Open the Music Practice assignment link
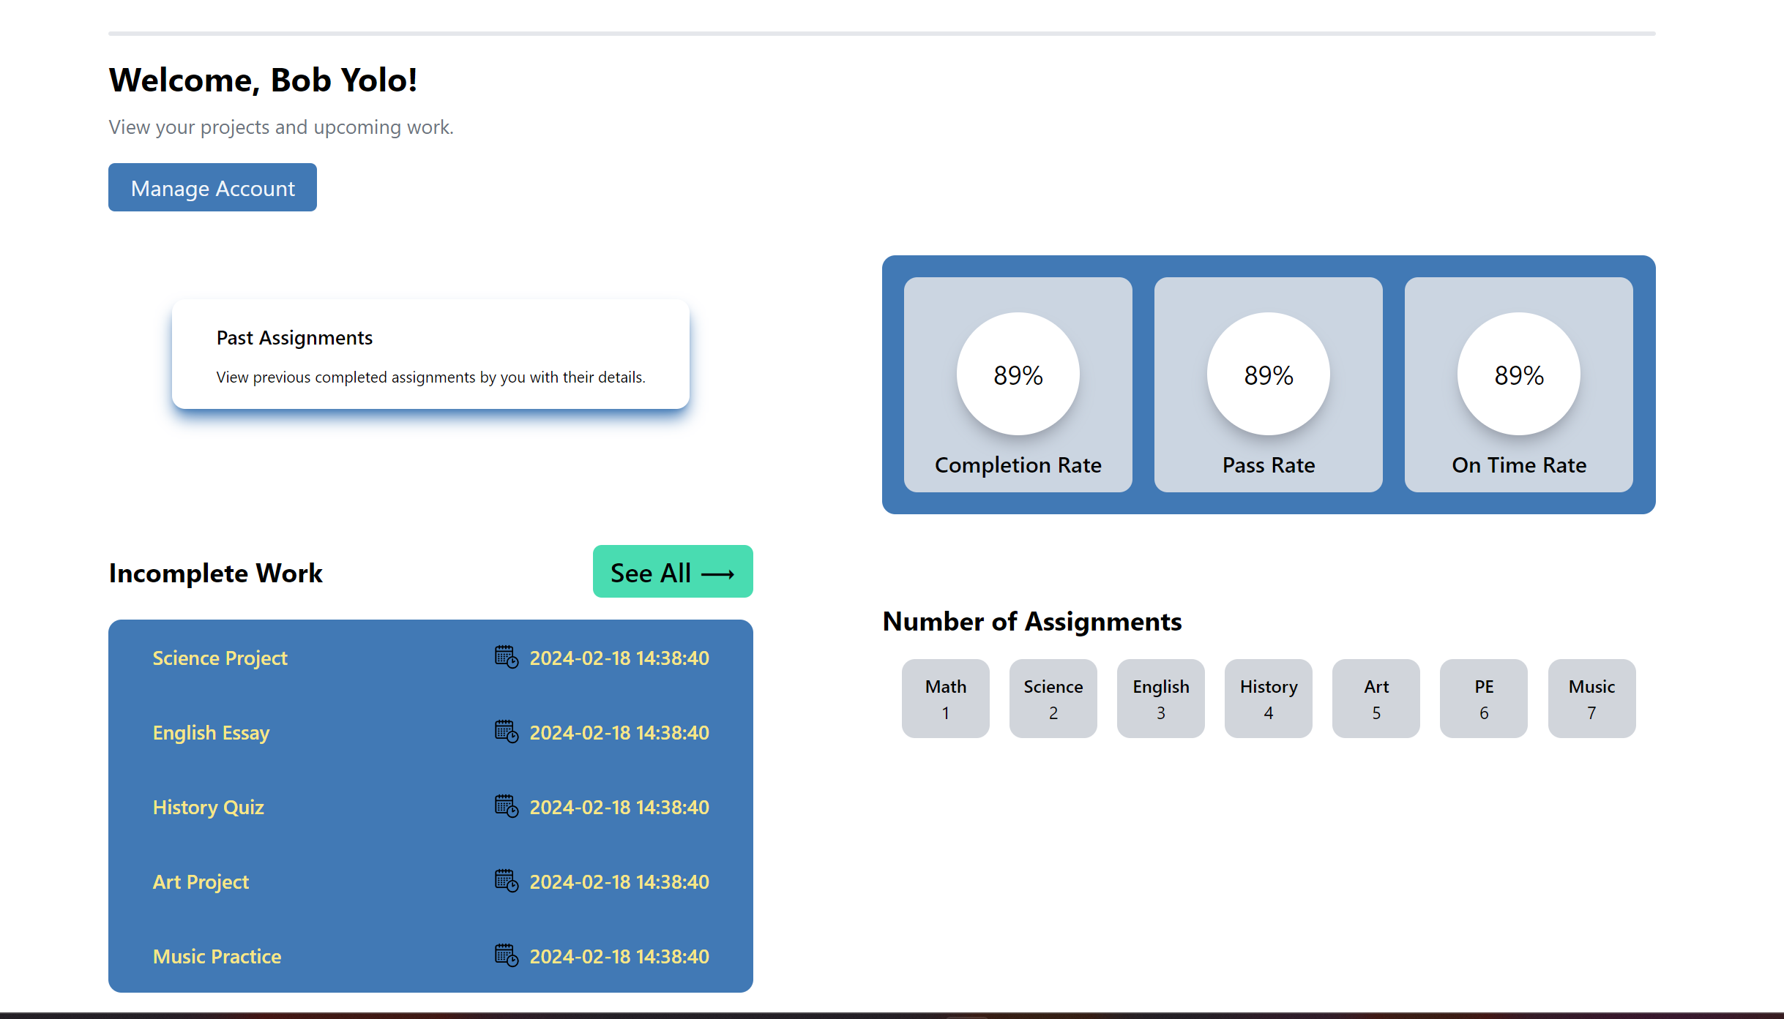The height and width of the screenshot is (1019, 1784). 217,957
